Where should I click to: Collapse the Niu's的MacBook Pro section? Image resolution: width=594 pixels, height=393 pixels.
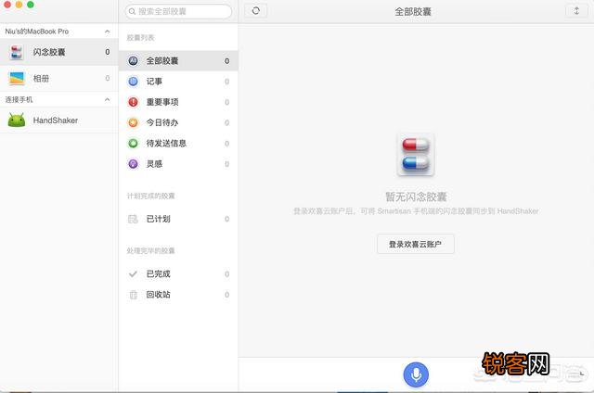(x=108, y=32)
